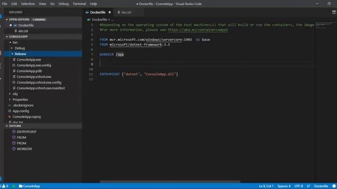Open ConsoleApp.exe.config file
Screen dimensions: 337x189
click(34, 65)
